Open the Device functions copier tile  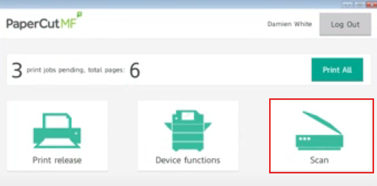pyautogui.click(x=188, y=136)
